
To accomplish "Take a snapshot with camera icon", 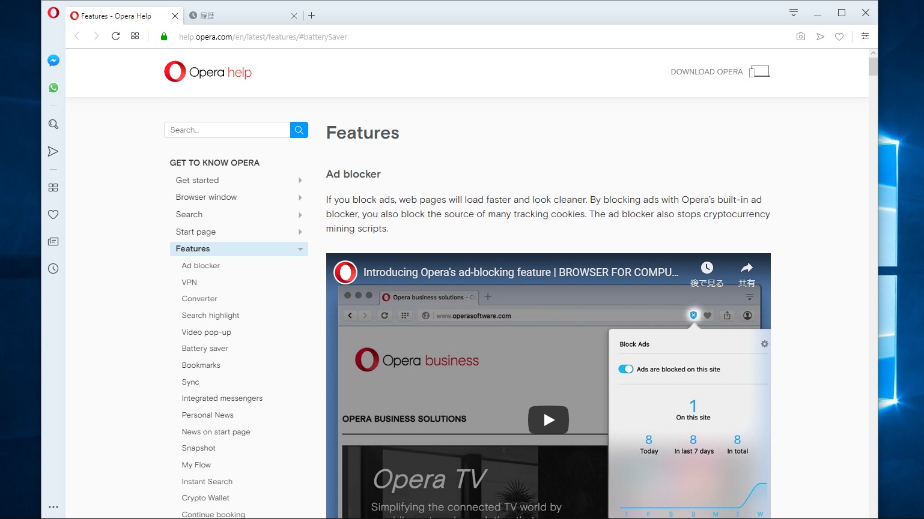I will pyautogui.click(x=801, y=37).
